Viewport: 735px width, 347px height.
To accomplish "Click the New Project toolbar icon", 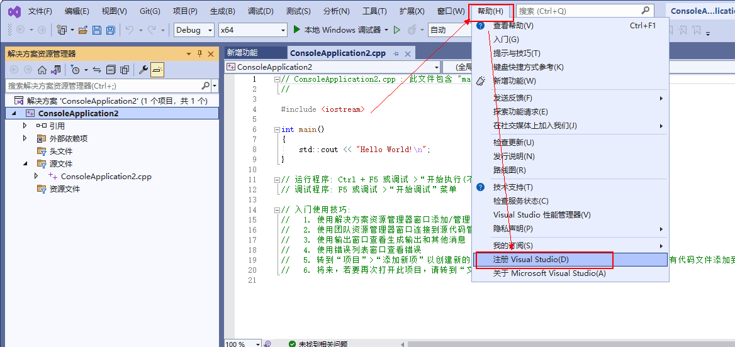I will pyautogui.click(x=62, y=30).
